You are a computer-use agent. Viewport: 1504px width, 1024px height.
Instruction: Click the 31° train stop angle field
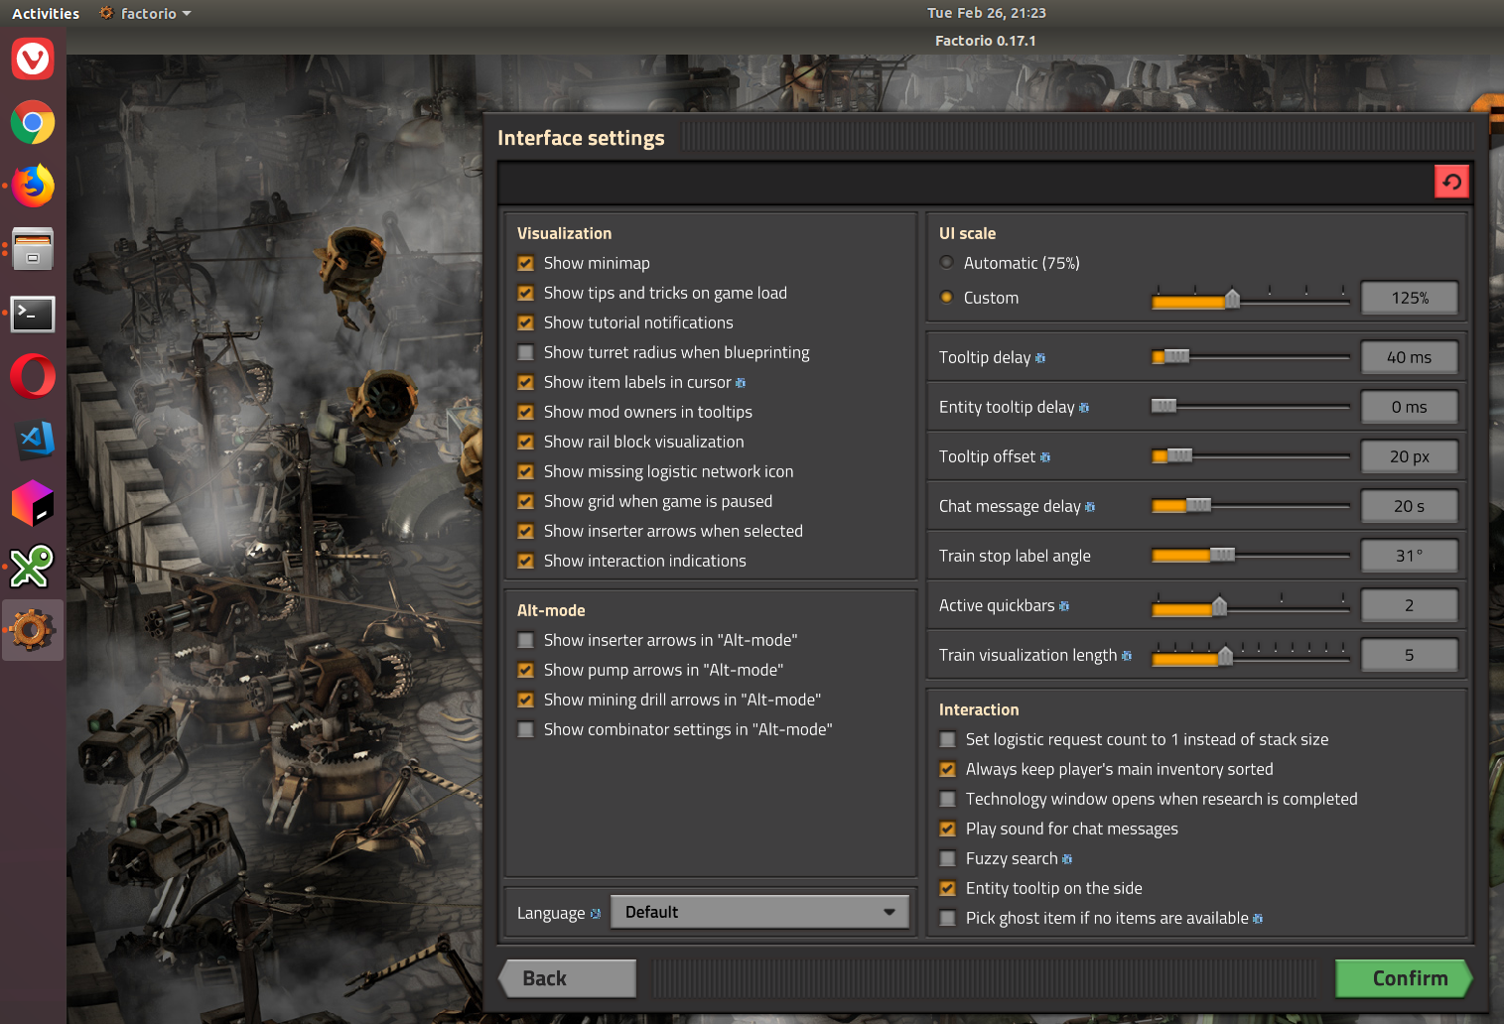[x=1410, y=556]
